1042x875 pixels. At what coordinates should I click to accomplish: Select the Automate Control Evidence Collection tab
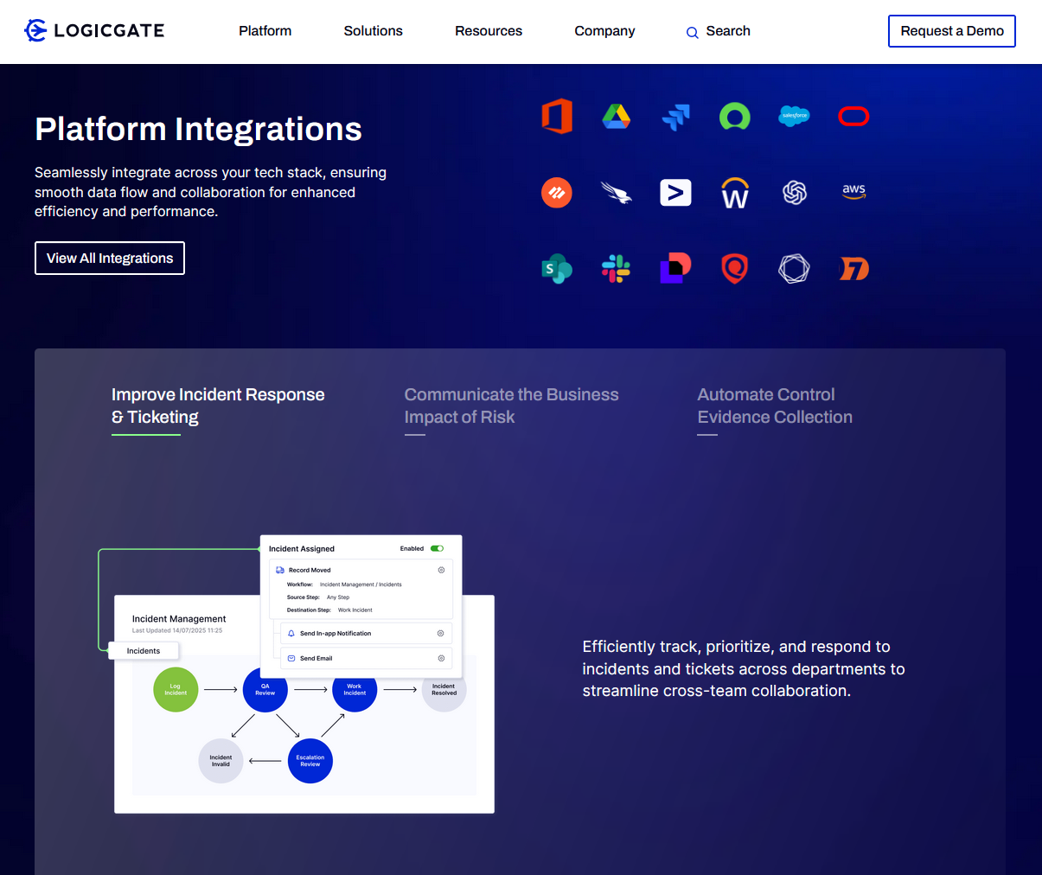[774, 406]
